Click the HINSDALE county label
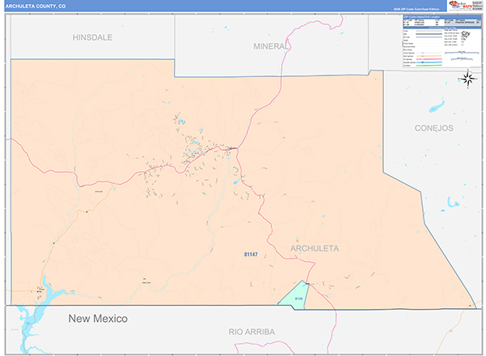The image size is (486, 356). (x=92, y=37)
